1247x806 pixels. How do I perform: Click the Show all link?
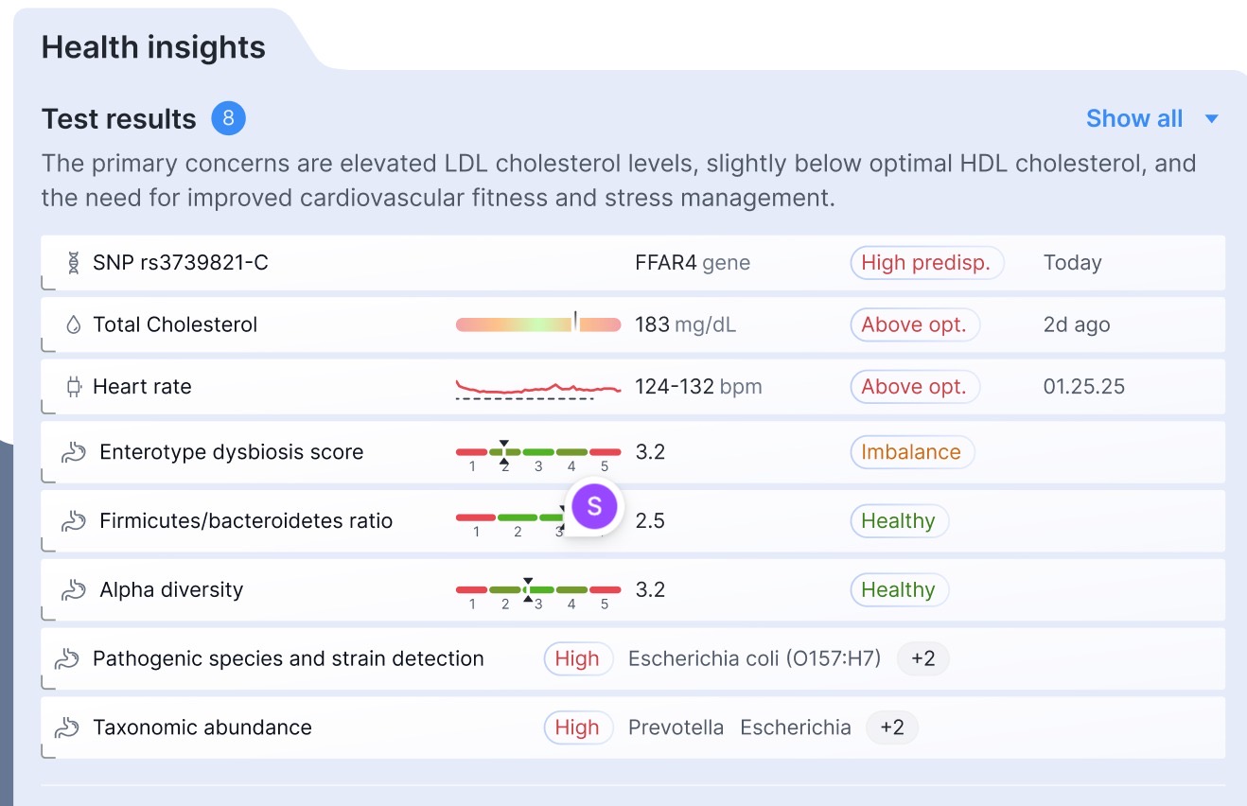[1134, 118]
